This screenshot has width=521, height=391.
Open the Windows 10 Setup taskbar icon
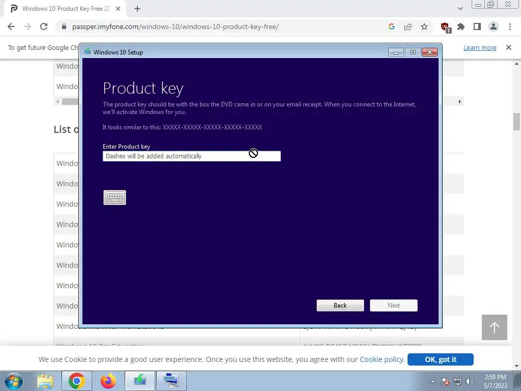click(140, 381)
